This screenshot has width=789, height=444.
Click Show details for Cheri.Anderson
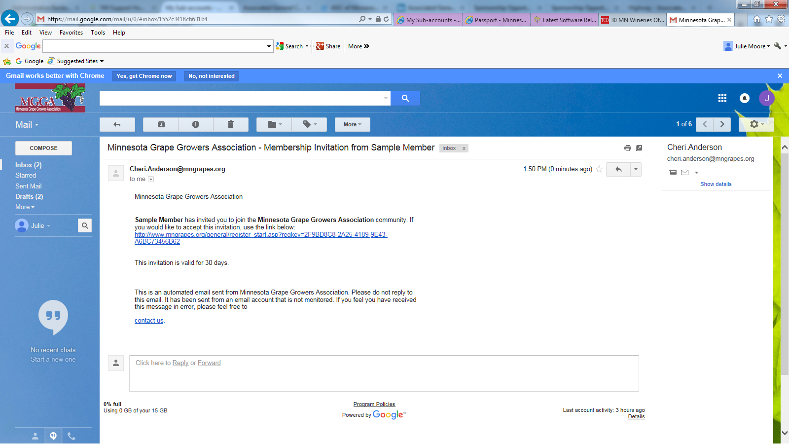[x=716, y=184]
